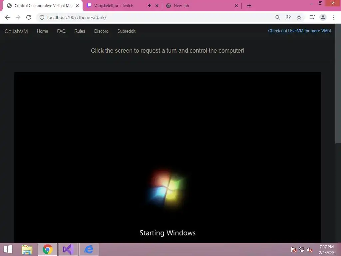Viewport: 341px width, 256px height.
Task: Restore down the Chrome window
Action: click(320, 3)
